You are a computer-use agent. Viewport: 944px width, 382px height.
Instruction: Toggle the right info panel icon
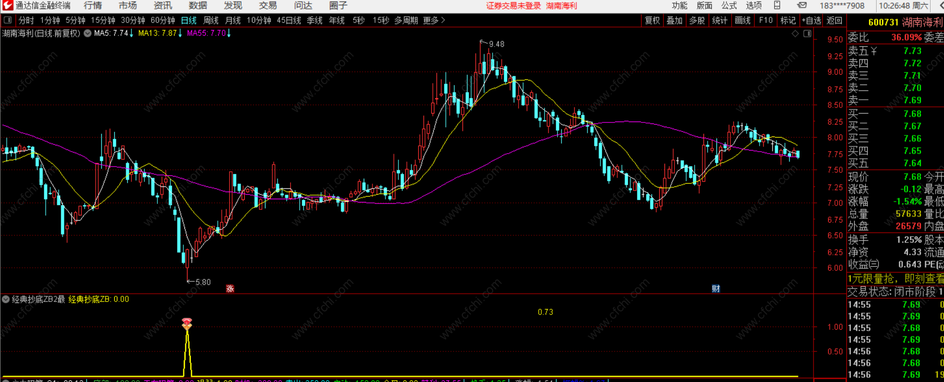point(807,34)
